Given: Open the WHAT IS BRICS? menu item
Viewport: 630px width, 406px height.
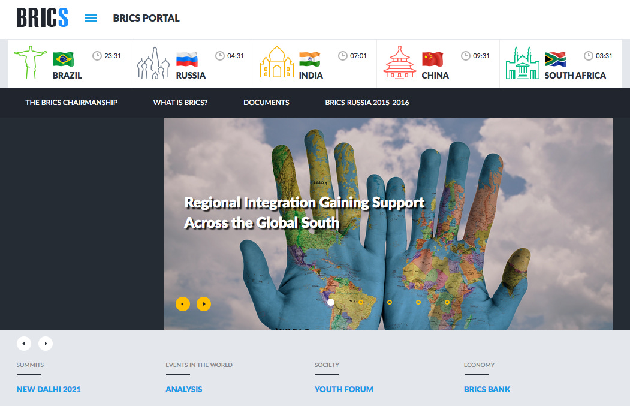Looking at the screenshot, I should click(180, 103).
